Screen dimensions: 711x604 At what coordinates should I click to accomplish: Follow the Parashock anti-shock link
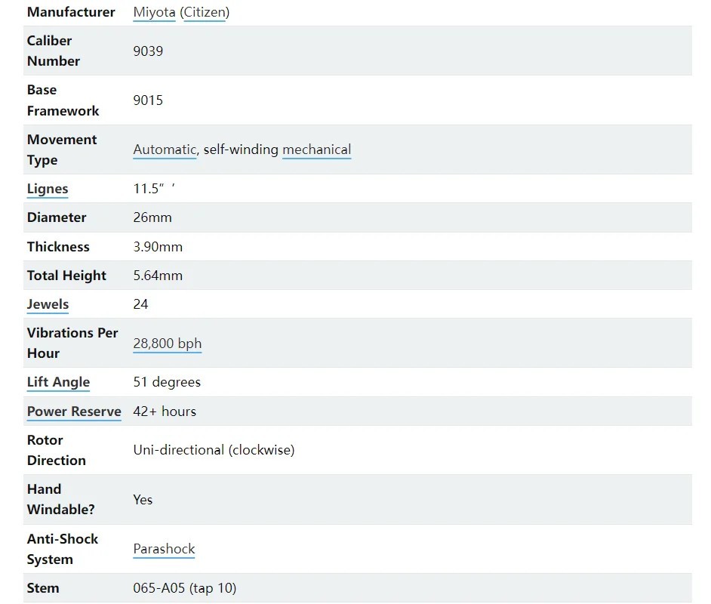[164, 549]
